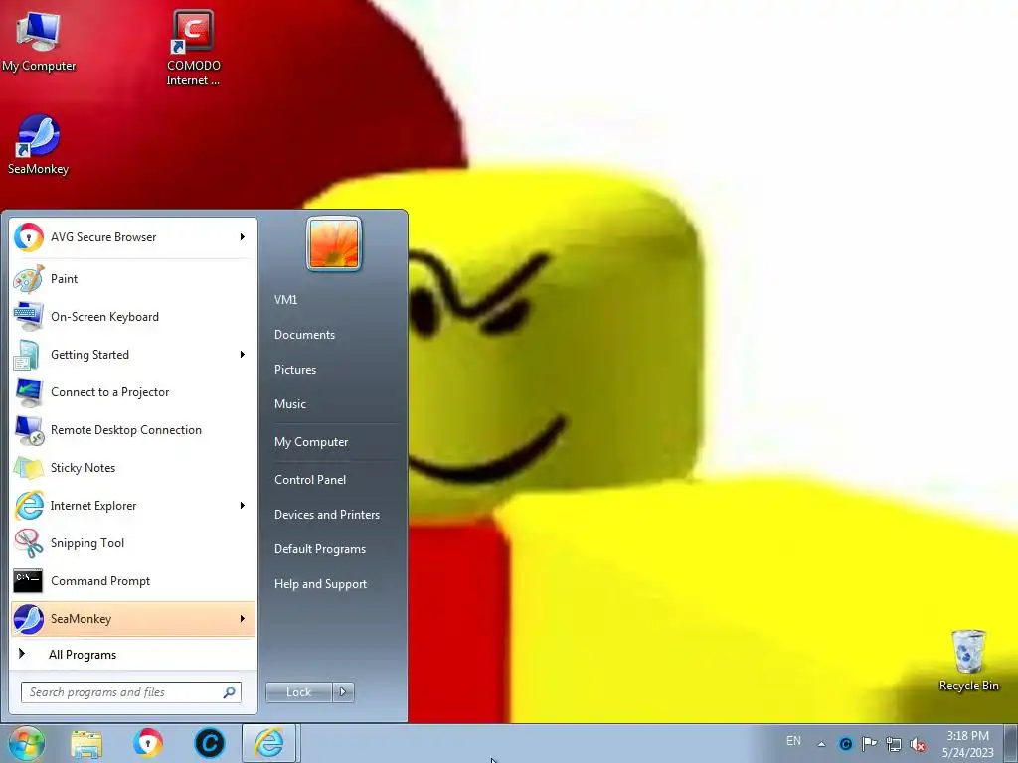Screen dimensions: 1018x763
Task: Click the Remote Desktop Connection icon
Action: (29, 430)
